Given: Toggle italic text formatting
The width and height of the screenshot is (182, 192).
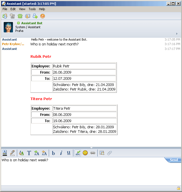Looking at the screenshot, I should click(61, 153).
